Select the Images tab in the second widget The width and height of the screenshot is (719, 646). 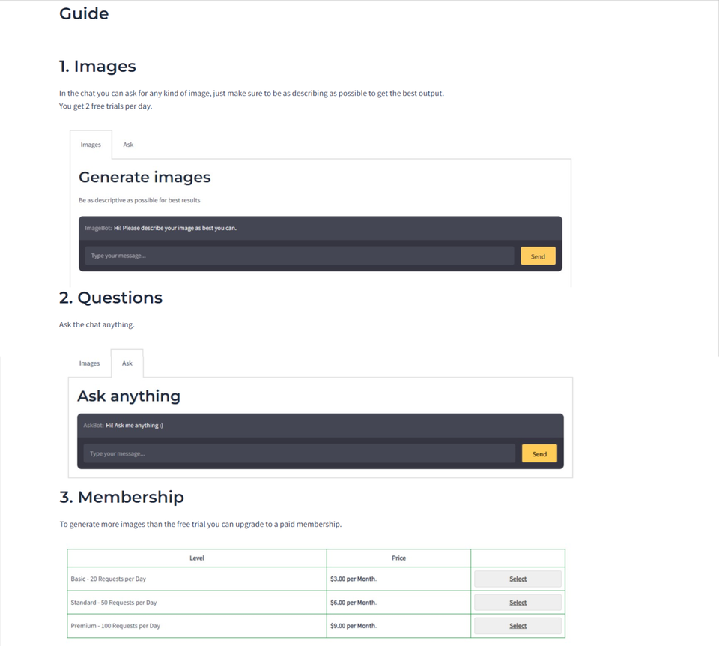coord(89,363)
